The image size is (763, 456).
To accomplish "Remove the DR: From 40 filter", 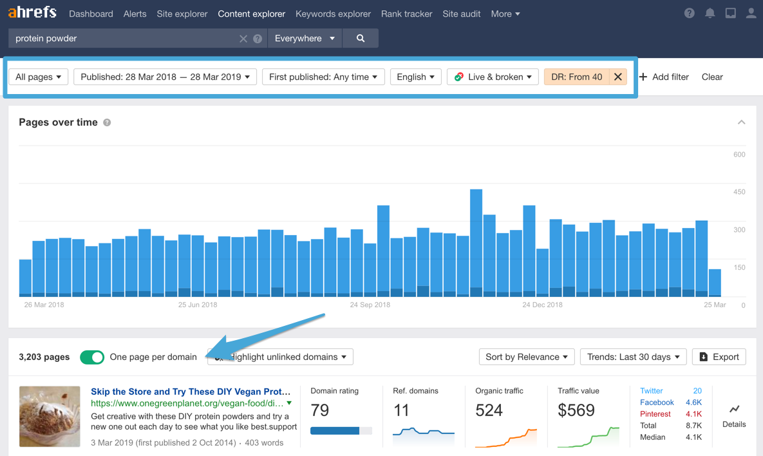I will point(617,77).
